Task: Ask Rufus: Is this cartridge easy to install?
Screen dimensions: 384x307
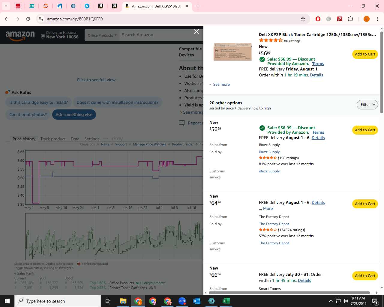Action: (38, 102)
